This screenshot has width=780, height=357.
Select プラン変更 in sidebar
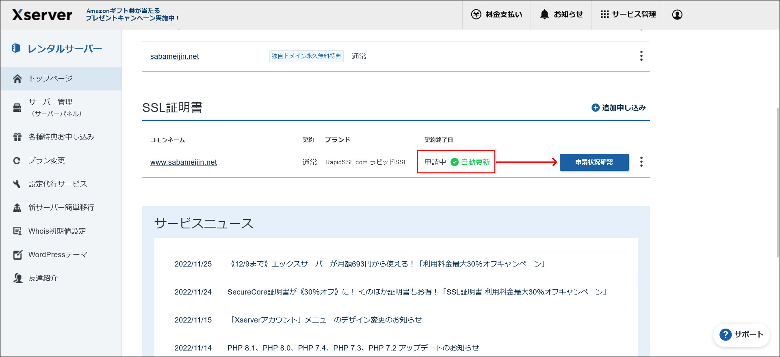click(x=61, y=161)
